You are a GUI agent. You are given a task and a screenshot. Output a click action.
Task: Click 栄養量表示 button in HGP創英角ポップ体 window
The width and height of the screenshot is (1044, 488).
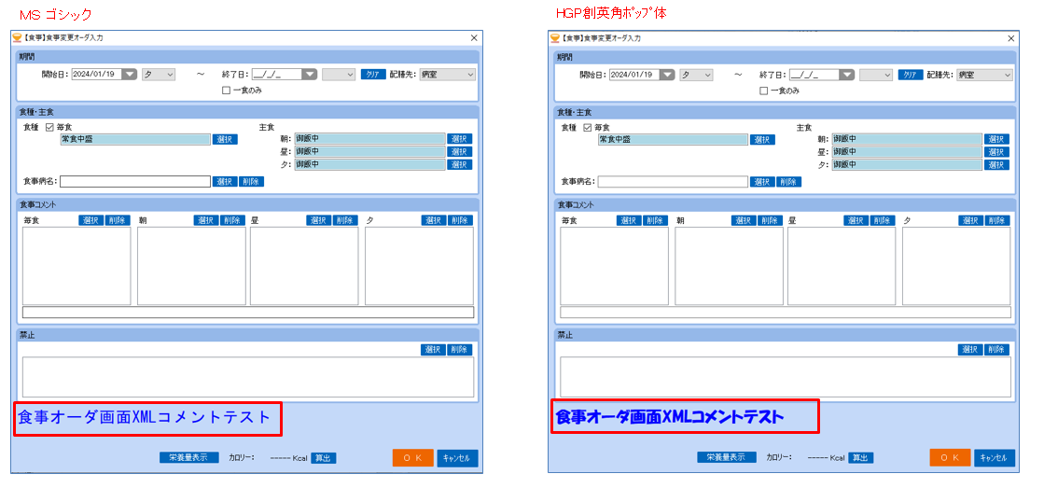tap(727, 457)
